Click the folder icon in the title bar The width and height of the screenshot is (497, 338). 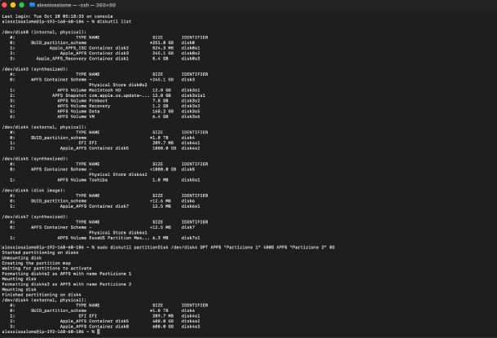coord(32,5)
